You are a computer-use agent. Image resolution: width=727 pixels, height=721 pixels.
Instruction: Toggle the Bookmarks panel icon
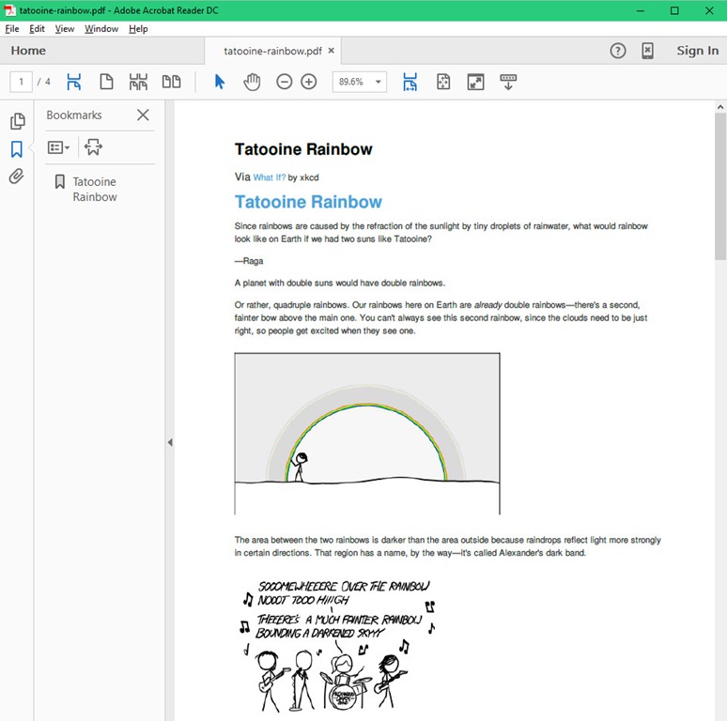[x=17, y=149]
